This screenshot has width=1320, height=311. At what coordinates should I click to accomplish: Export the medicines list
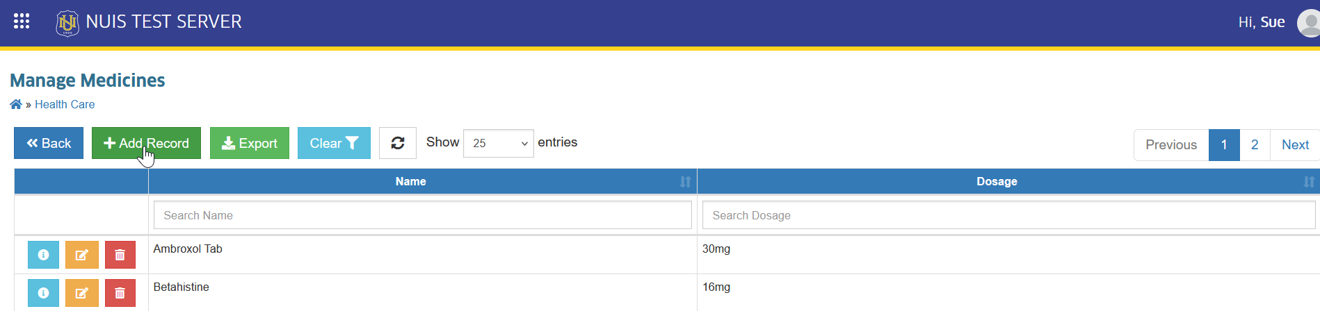click(250, 143)
